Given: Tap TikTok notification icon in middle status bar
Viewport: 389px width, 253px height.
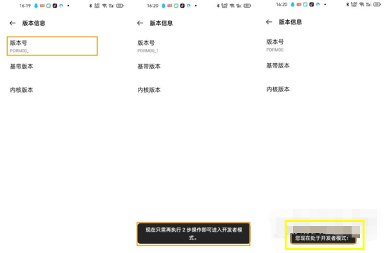Looking at the screenshot, I should point(182,6).
